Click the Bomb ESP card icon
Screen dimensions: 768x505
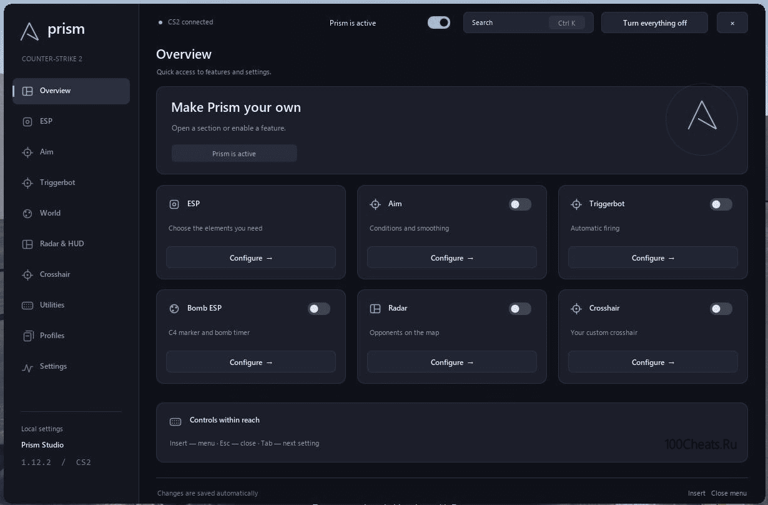(174, 309)
